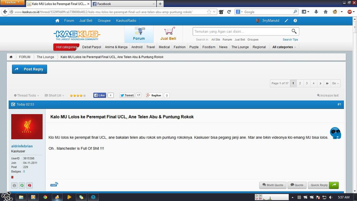Give good reputation with green plus icon

(x=22, y=185)
